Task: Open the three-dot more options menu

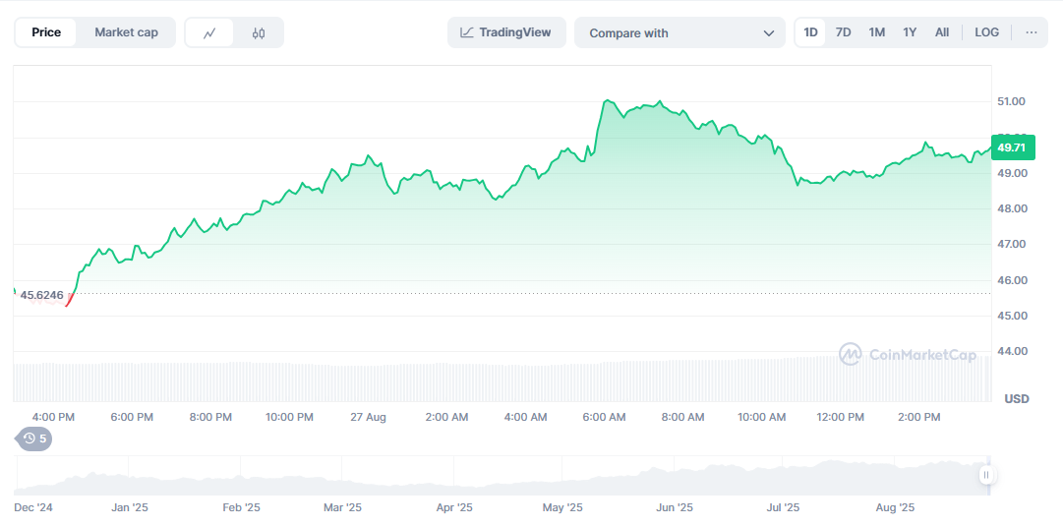Action: (x=1032, y=32)
